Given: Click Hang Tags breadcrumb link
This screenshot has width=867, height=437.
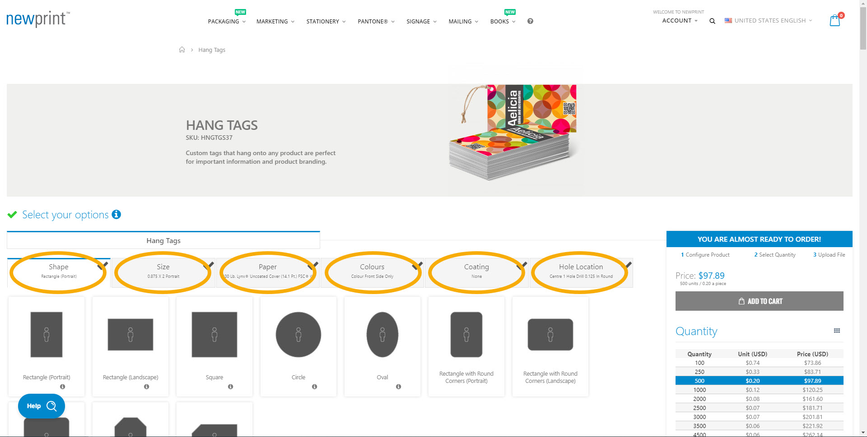Looking at the screenshot, I should (212, 50).
